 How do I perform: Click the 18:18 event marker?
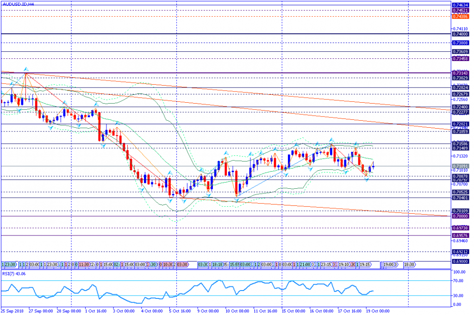[218, 264]
